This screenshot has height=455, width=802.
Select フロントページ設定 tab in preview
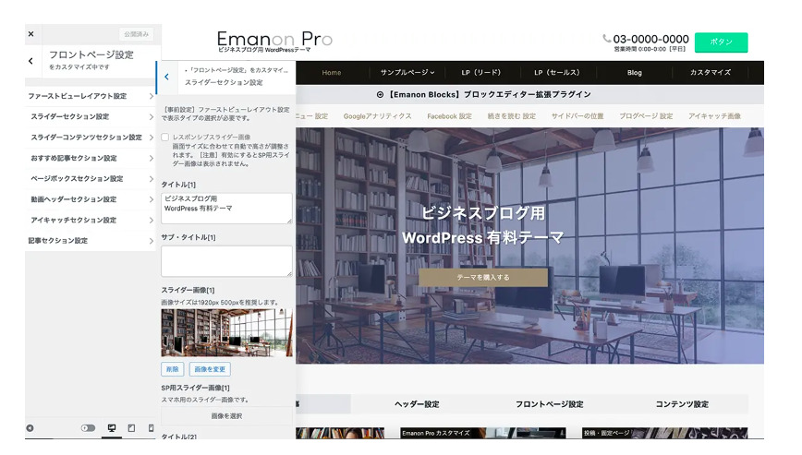550,404
